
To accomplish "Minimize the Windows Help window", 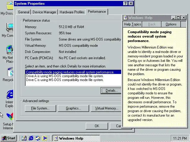I will click(173, 18).
